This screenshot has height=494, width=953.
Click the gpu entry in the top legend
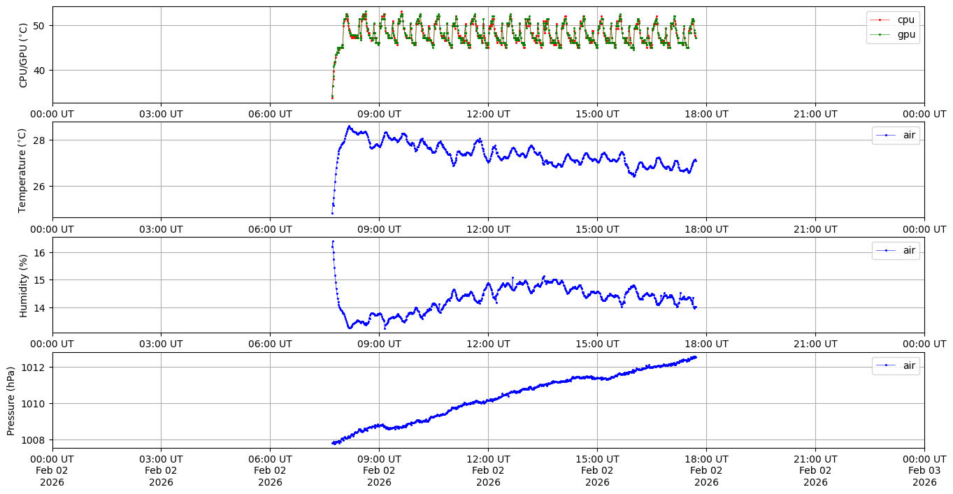[x=905, y=34]
